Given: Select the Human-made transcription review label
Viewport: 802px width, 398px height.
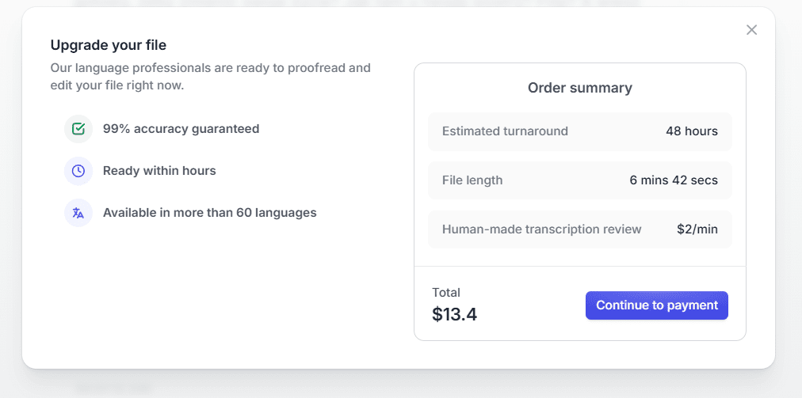Looking at the screenshot, I should [x=542, y=229].
